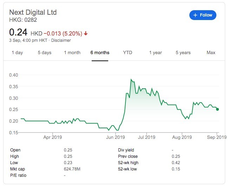
Task: Open the 1 month chart view
Action: pos(72,53)
